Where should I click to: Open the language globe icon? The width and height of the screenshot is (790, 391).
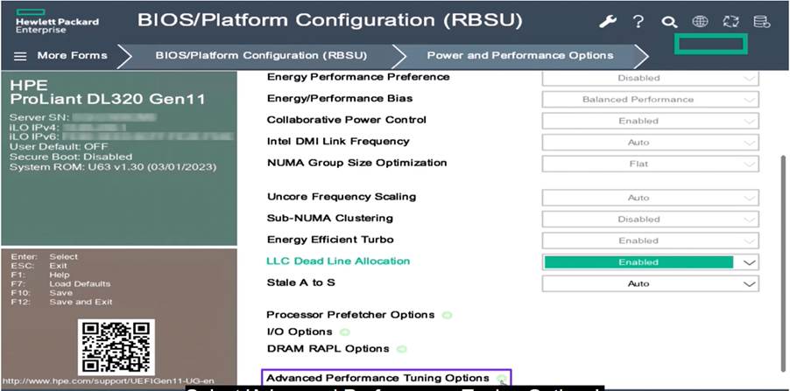(700, 21)
